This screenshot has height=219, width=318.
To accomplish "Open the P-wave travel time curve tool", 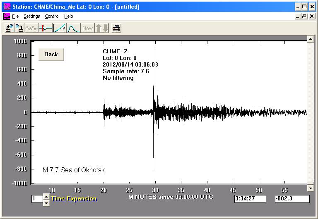I will coord(60,28).
